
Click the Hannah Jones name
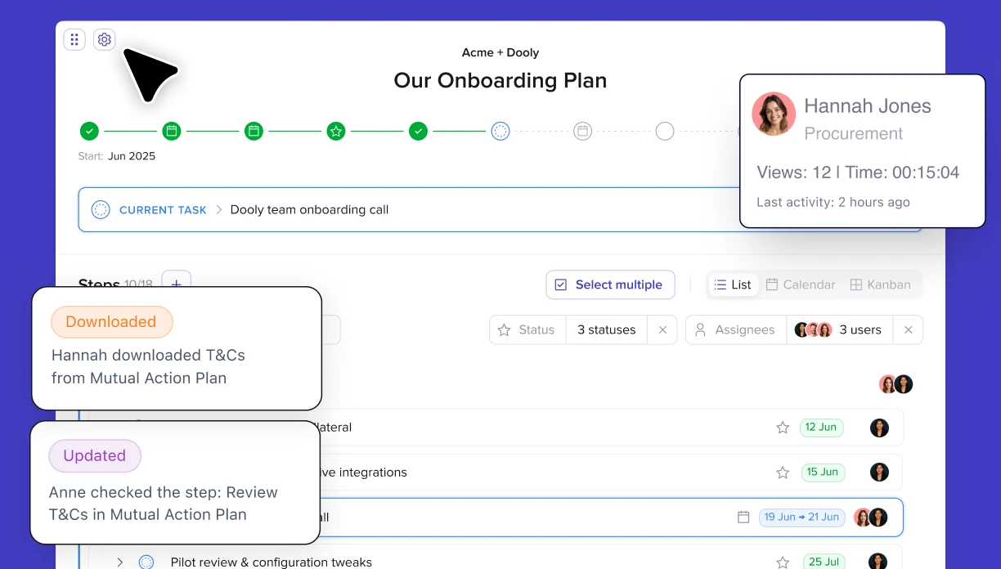click(x=868, y=106)
